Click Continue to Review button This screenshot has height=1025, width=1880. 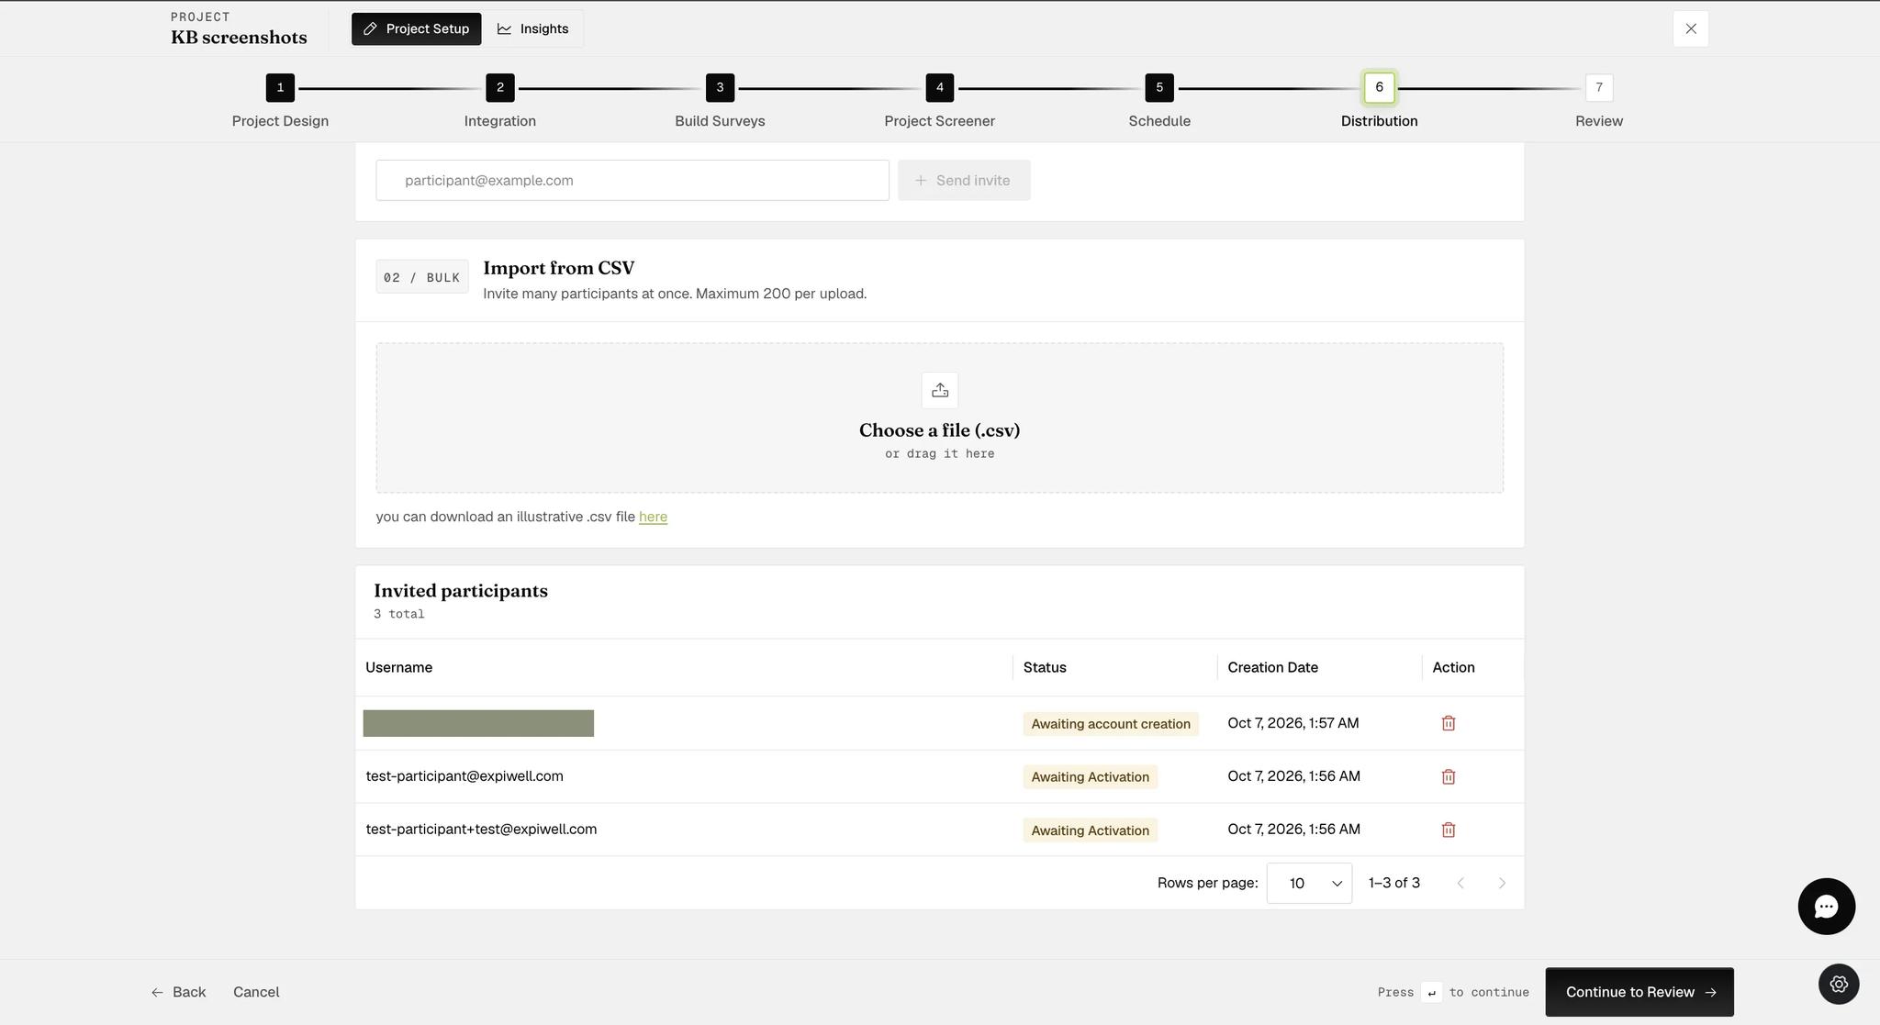click(1639, 992)
